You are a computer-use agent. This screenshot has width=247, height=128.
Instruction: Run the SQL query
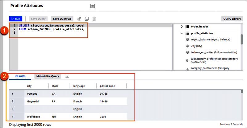[x=16, y=19]
